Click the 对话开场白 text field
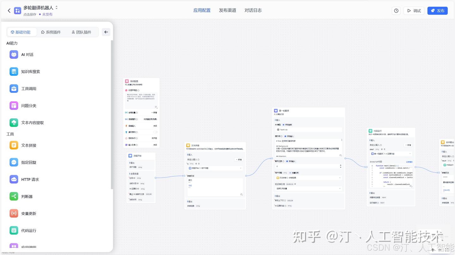 141,98
